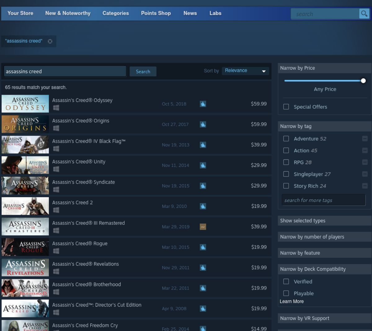The height and width of the screenshot is (331, 372).
Task: Click the mixed review icon for III Remastered
Action: (203, 227)
